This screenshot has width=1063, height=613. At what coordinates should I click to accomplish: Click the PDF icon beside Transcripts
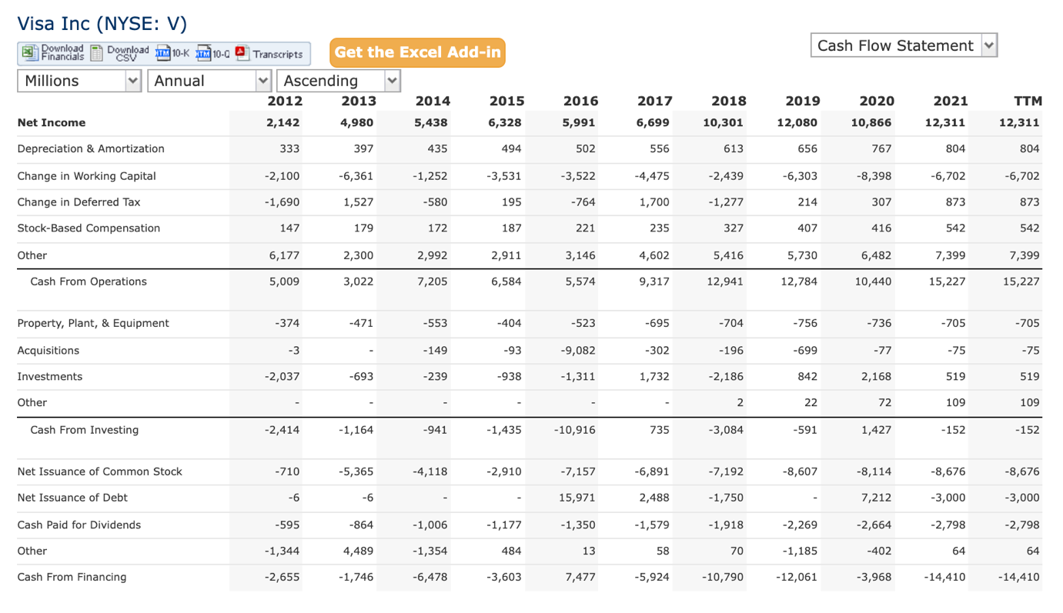pos(242,53)
